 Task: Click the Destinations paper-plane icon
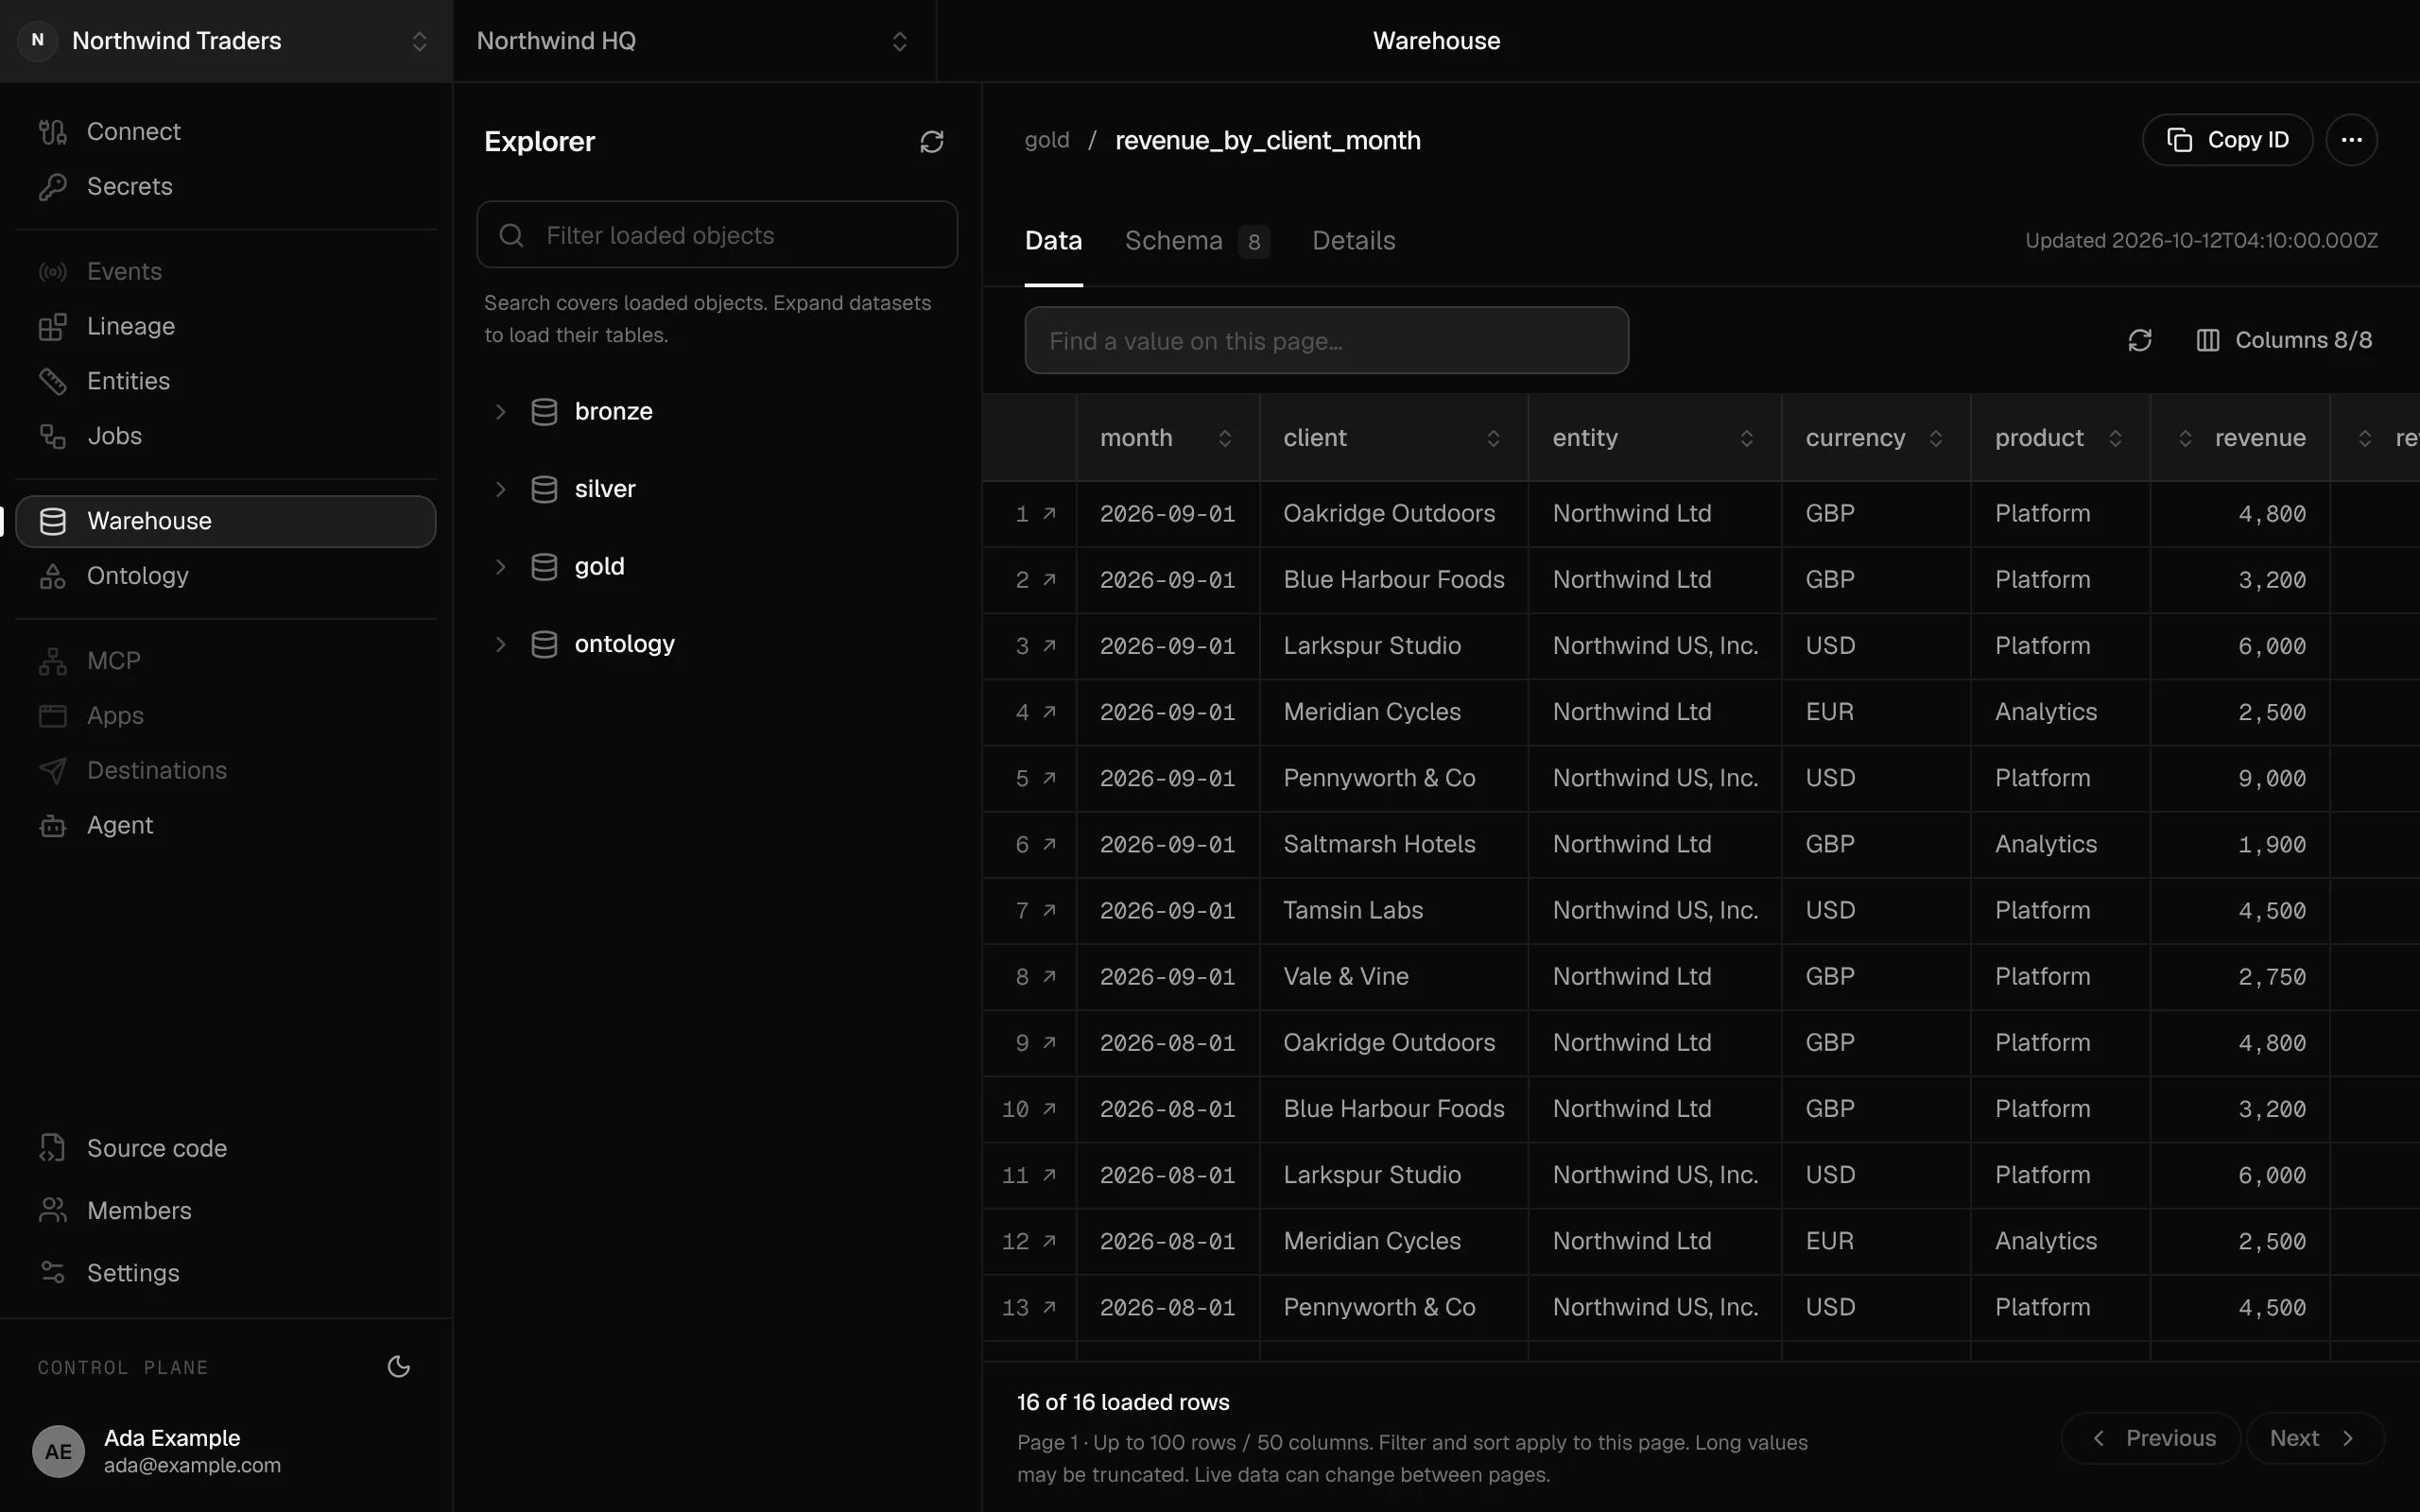52,771
